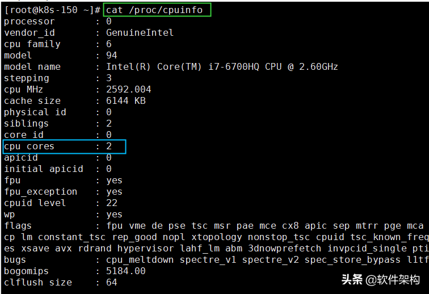Click the cpu MHz value '2592.004'
Screen dimensions: 429x294
[129, 90]
